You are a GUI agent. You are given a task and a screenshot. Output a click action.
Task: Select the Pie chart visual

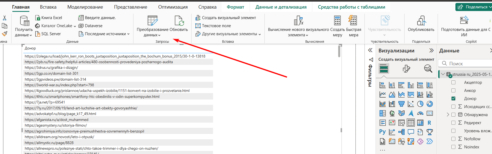coord(420,104)
